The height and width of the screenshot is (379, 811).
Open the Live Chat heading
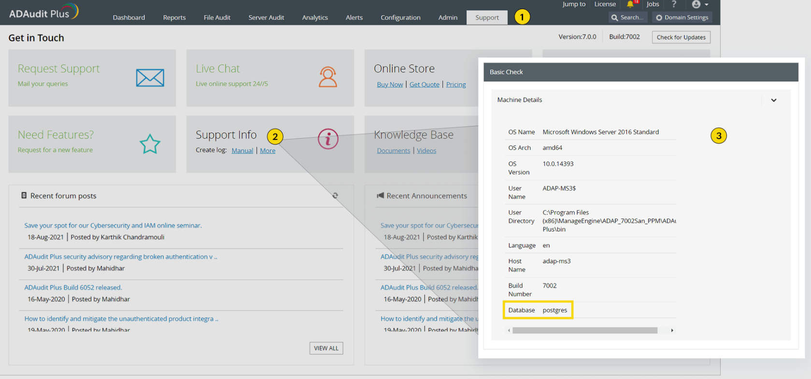click(218, 69)
